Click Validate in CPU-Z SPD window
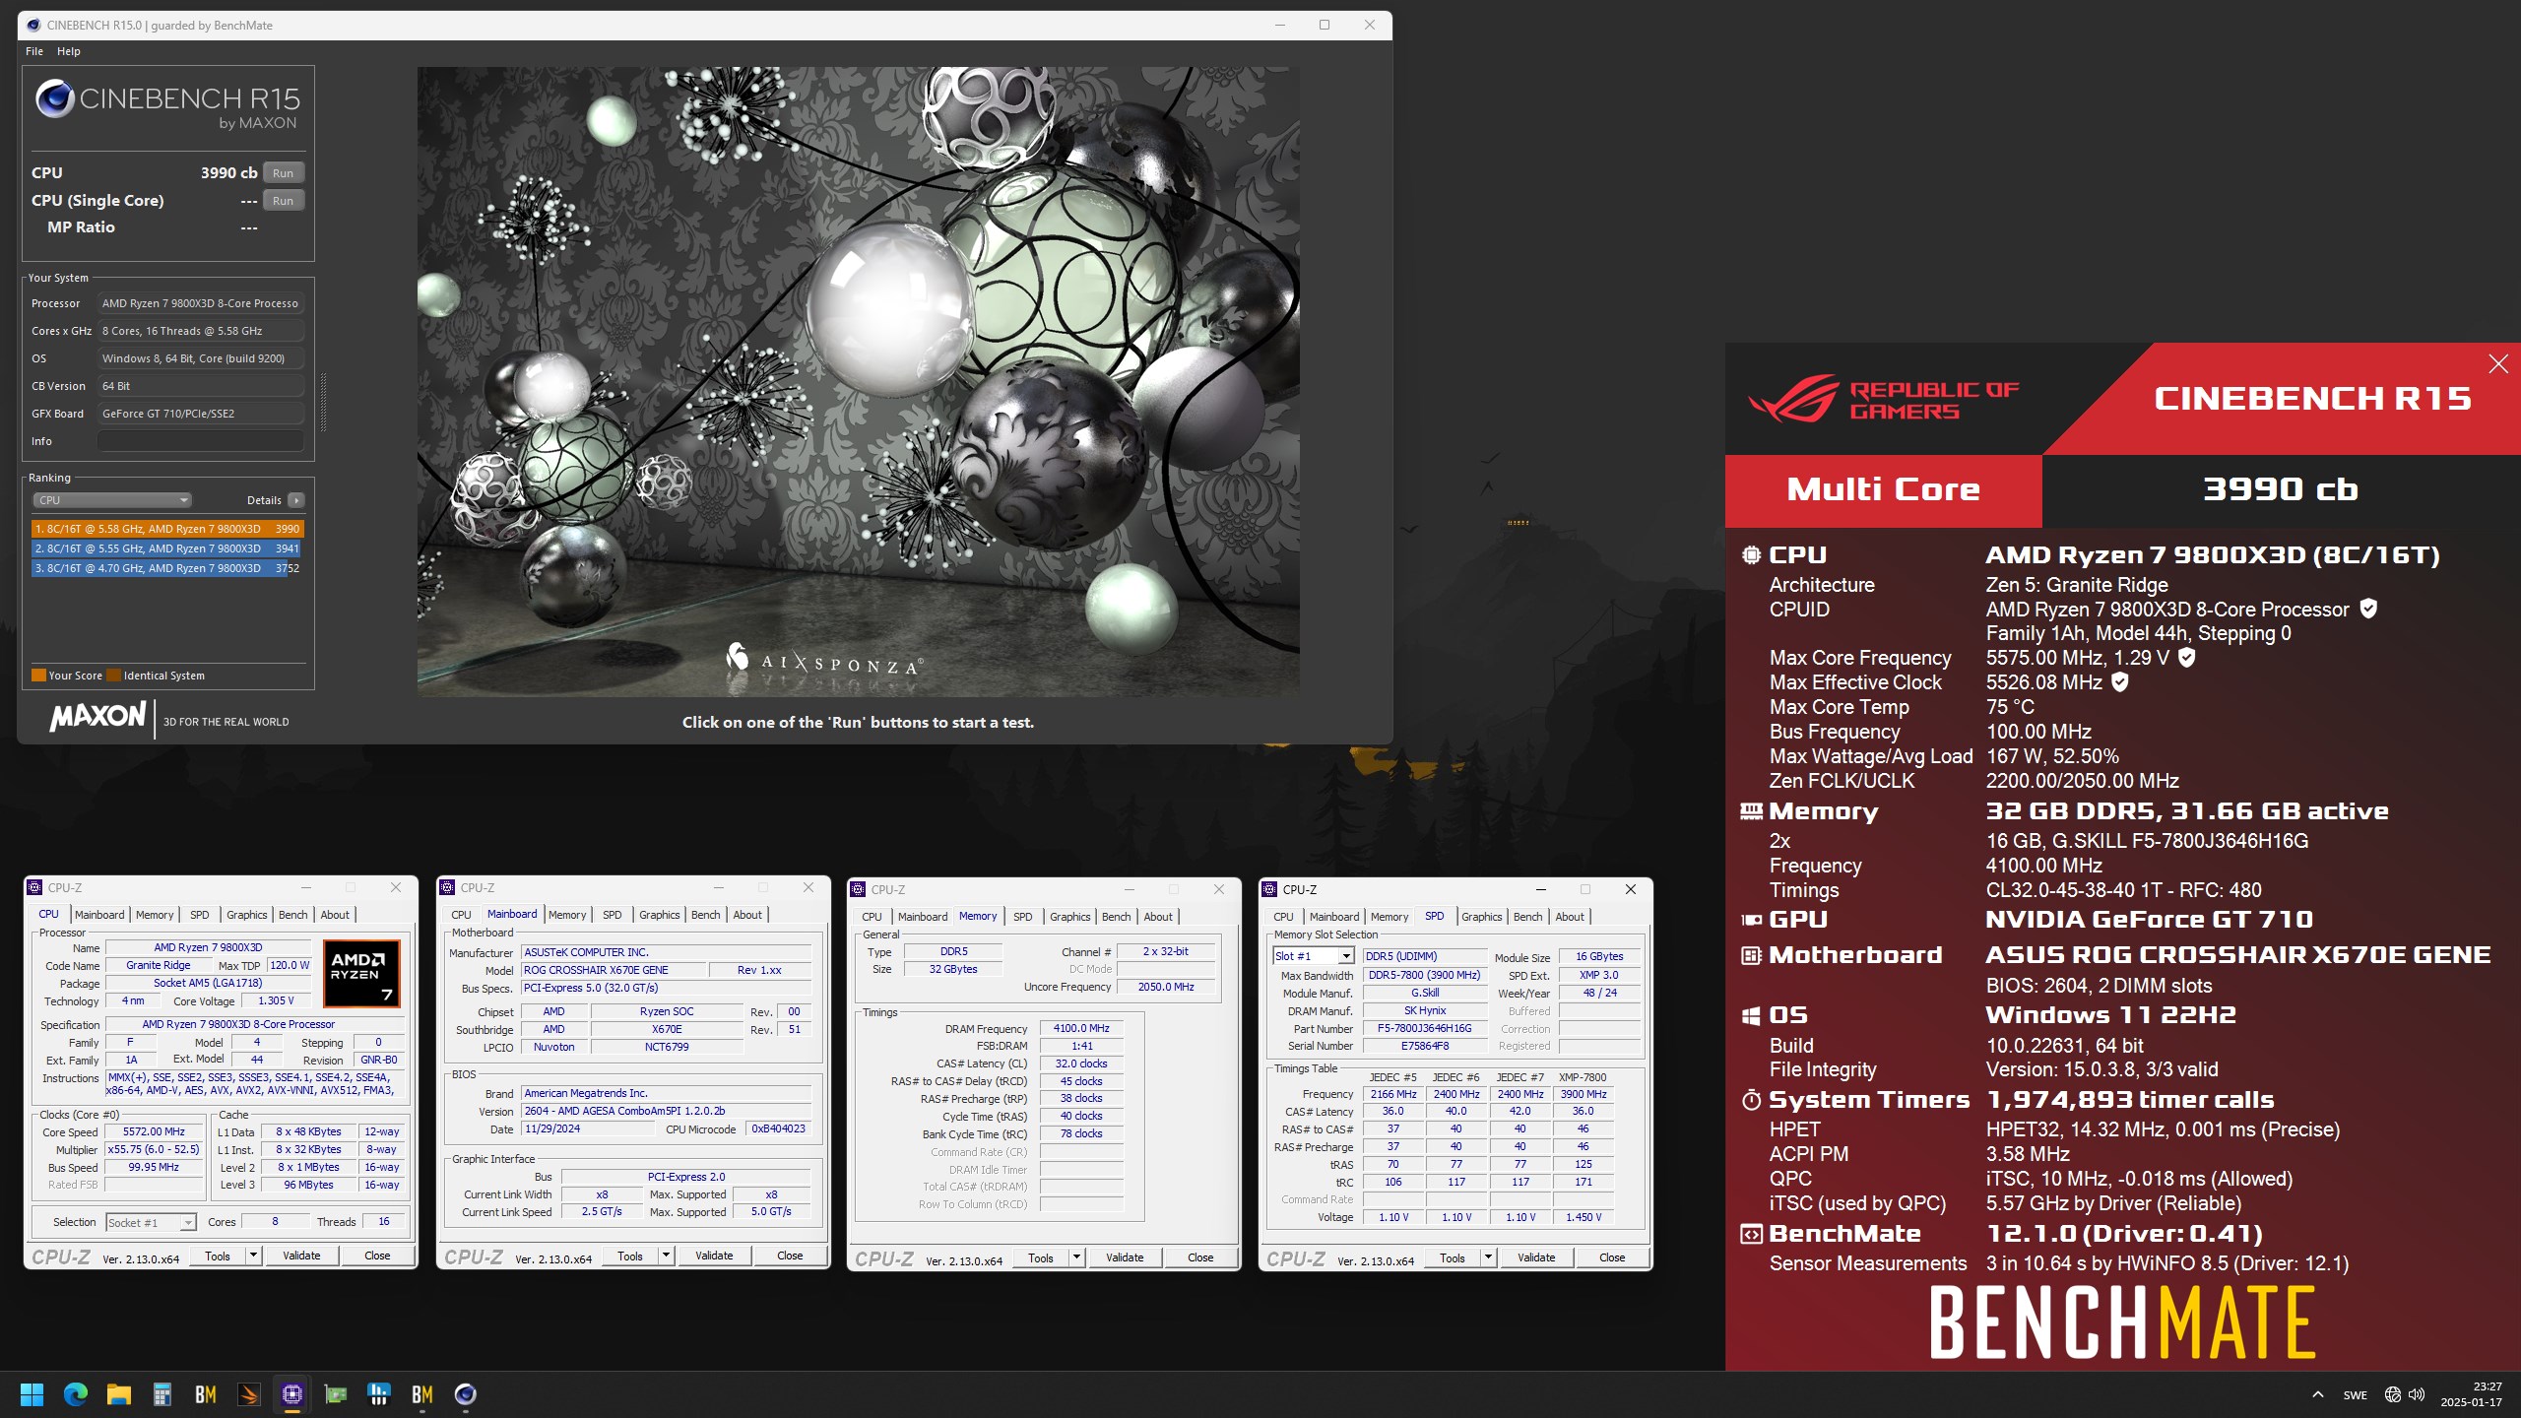 coord(1536,1257)
